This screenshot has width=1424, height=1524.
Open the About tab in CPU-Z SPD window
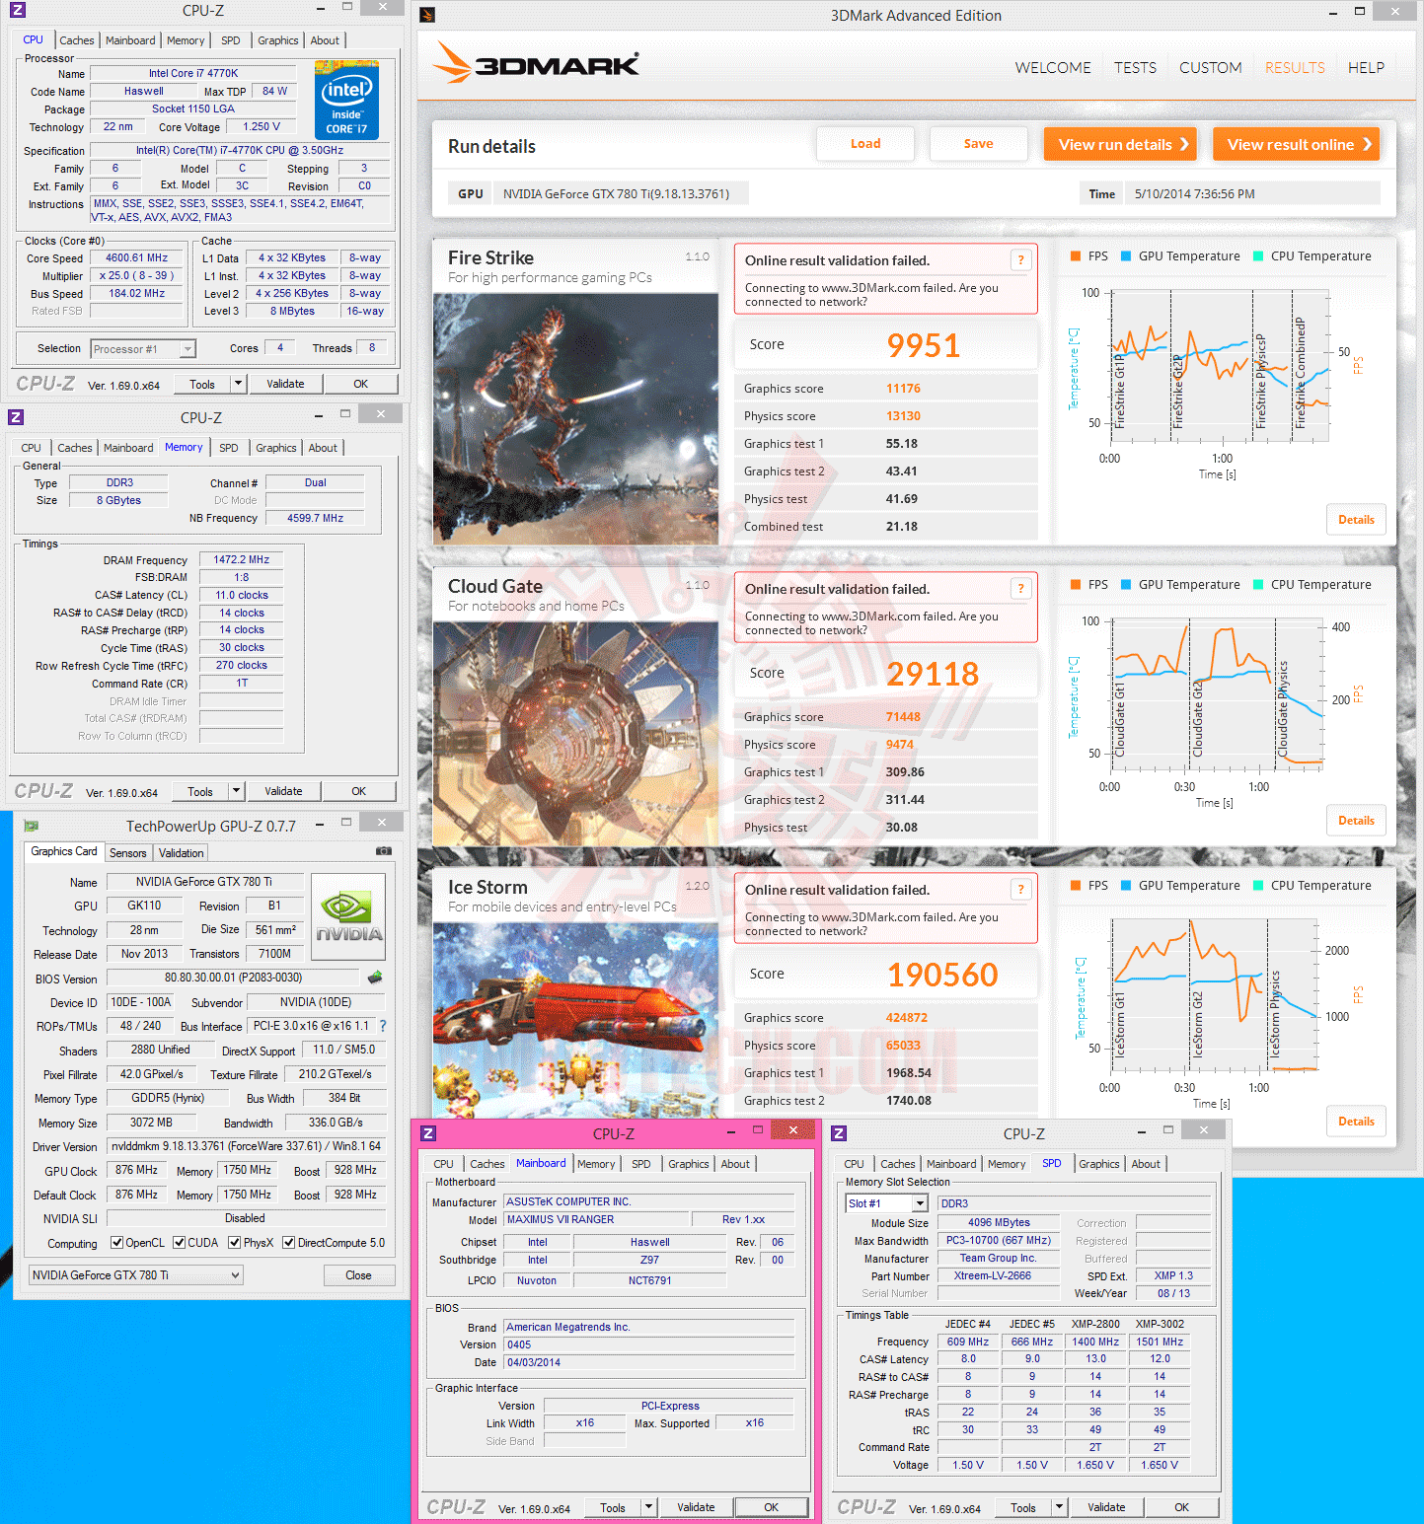click(x=1146, y=1164)
